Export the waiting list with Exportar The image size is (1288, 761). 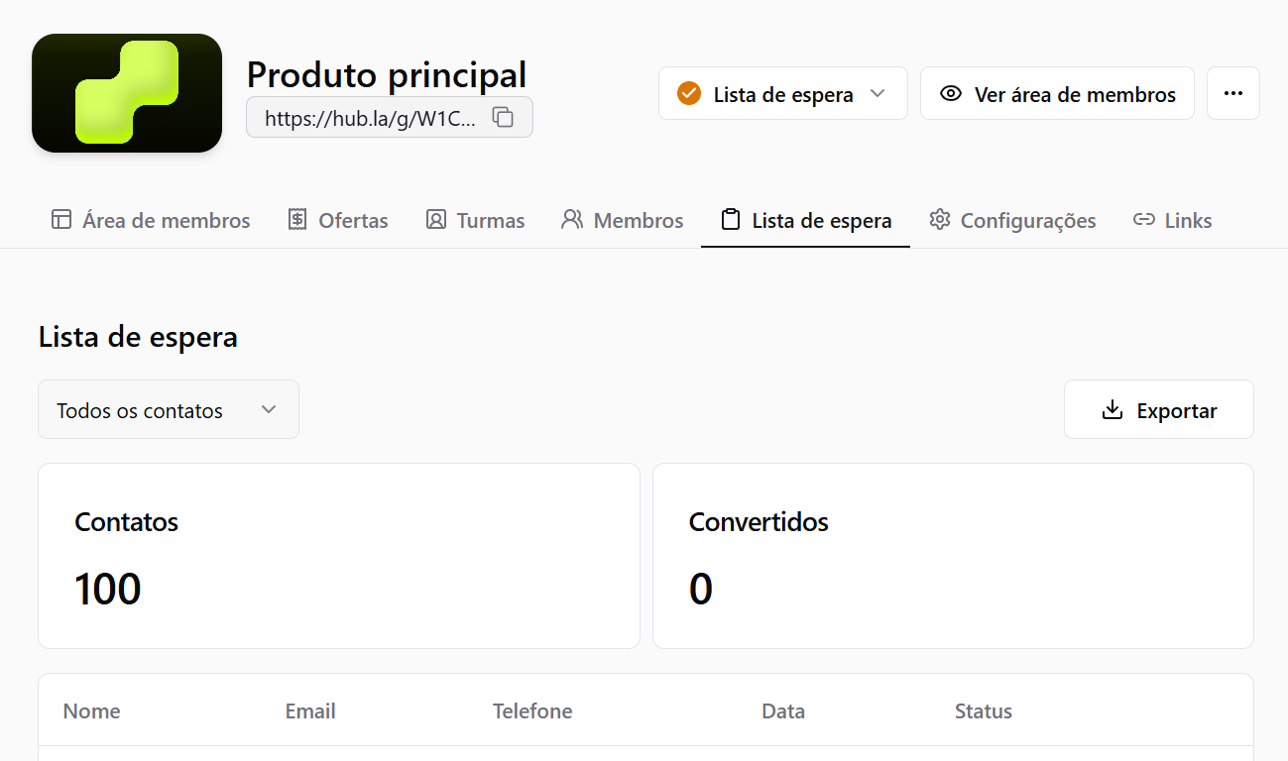[1159, 409]
